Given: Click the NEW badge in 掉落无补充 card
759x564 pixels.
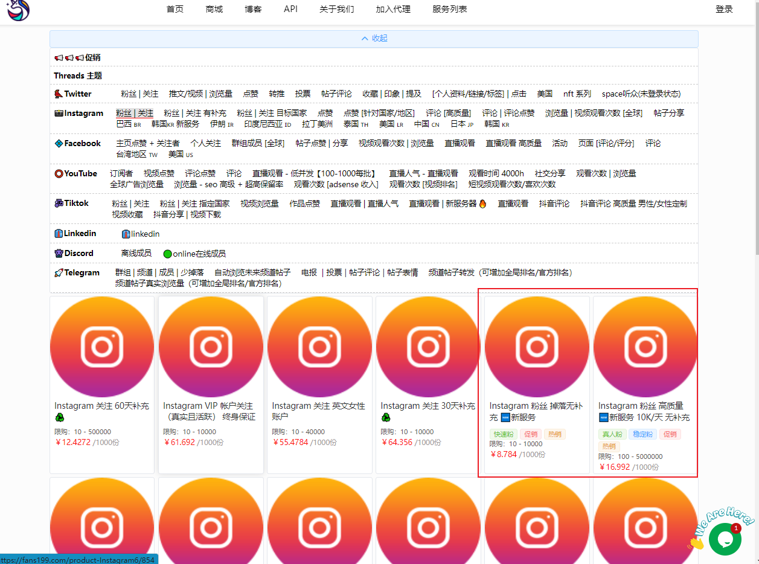Looking at the screenshot, I should click(505, 417).
